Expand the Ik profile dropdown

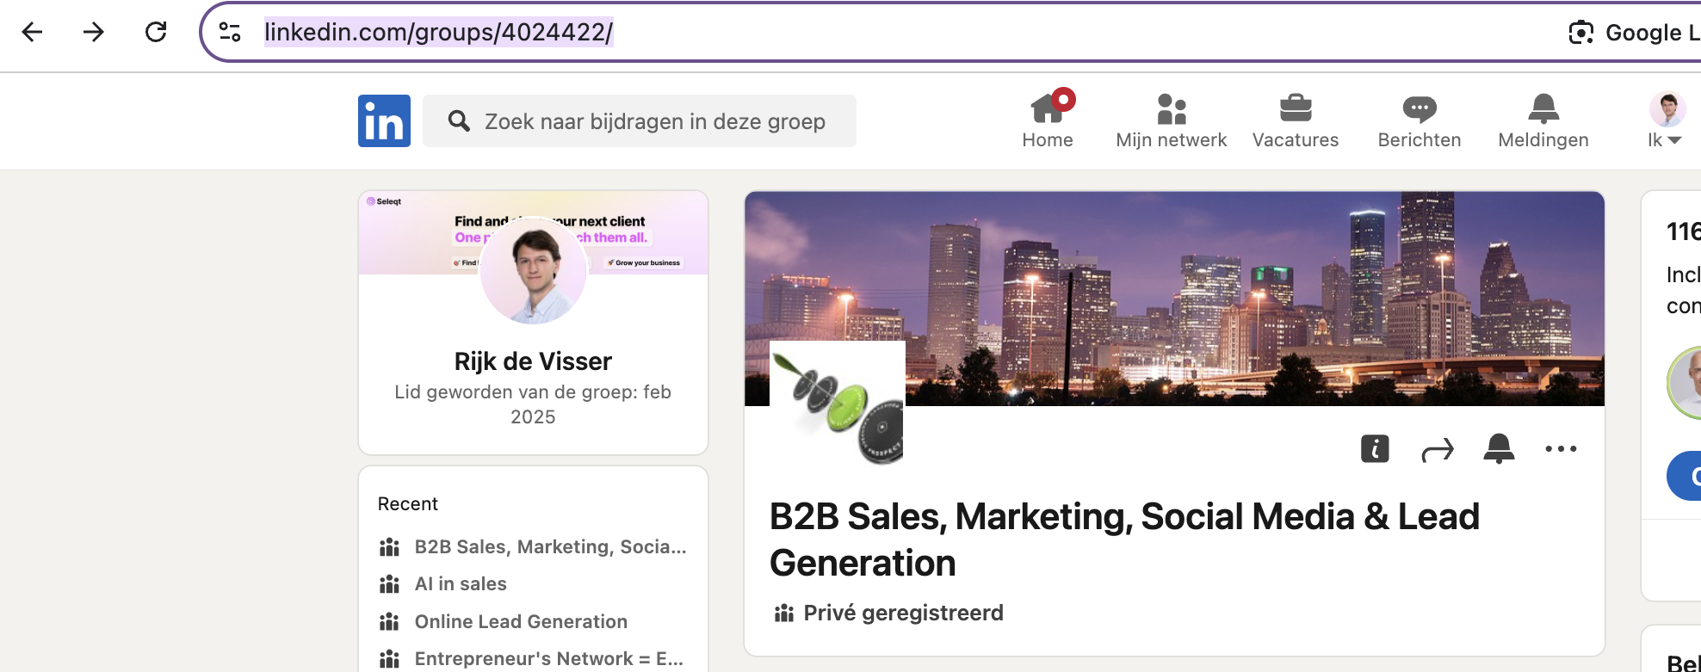pos(1665,140)
